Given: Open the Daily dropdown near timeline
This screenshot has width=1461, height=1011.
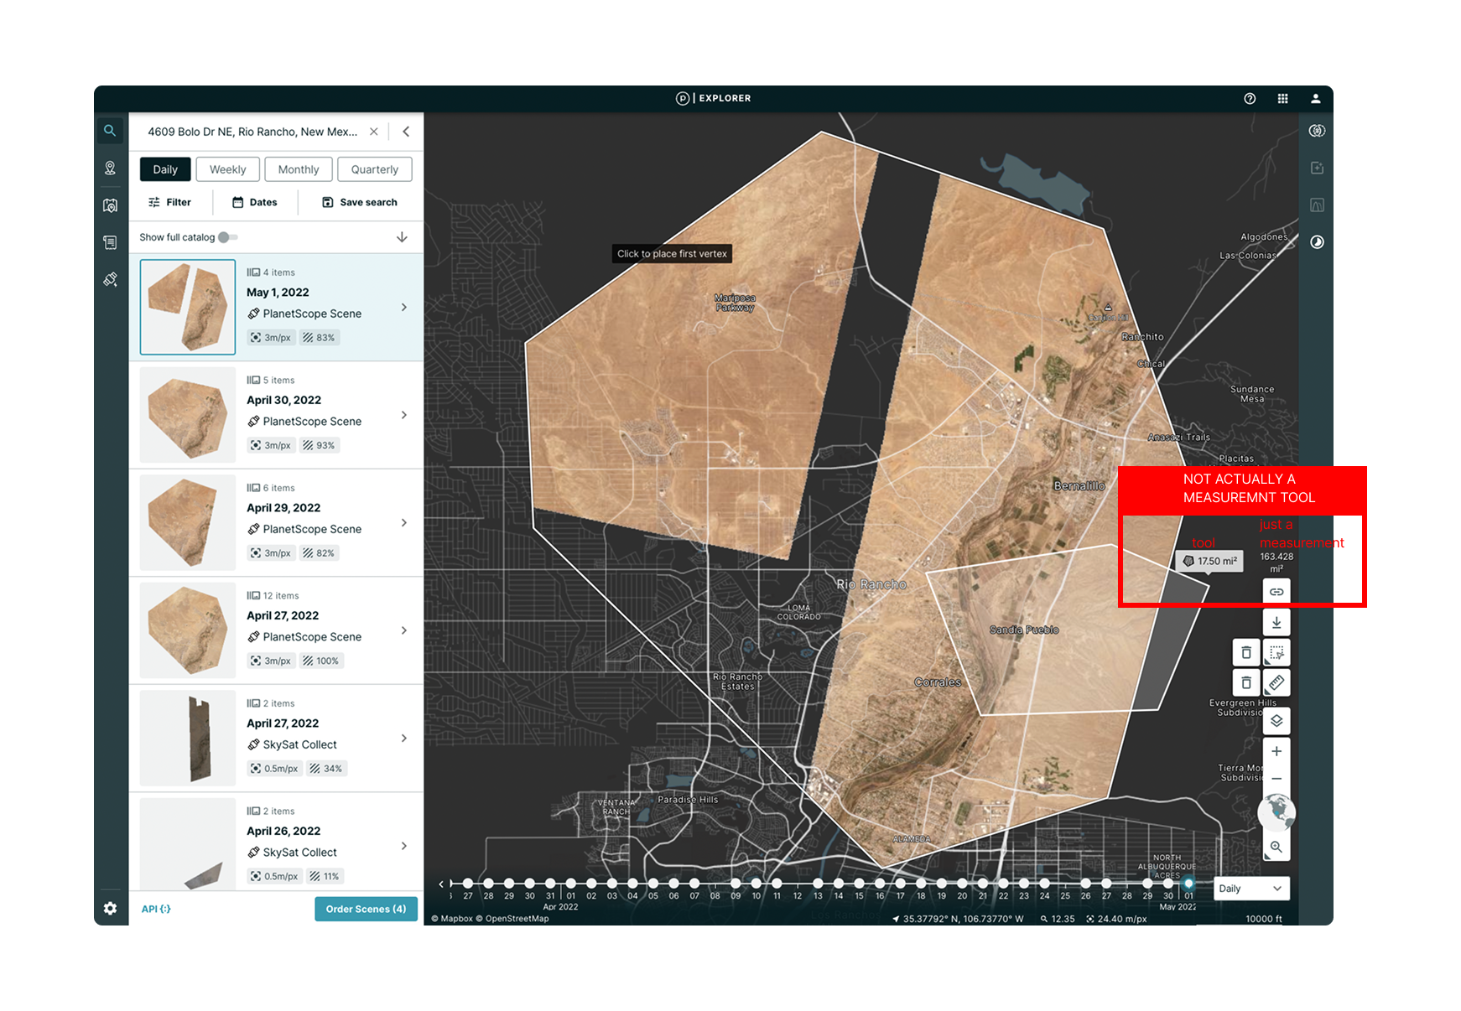Looking at the screenshot, I should pos(1251,889).
